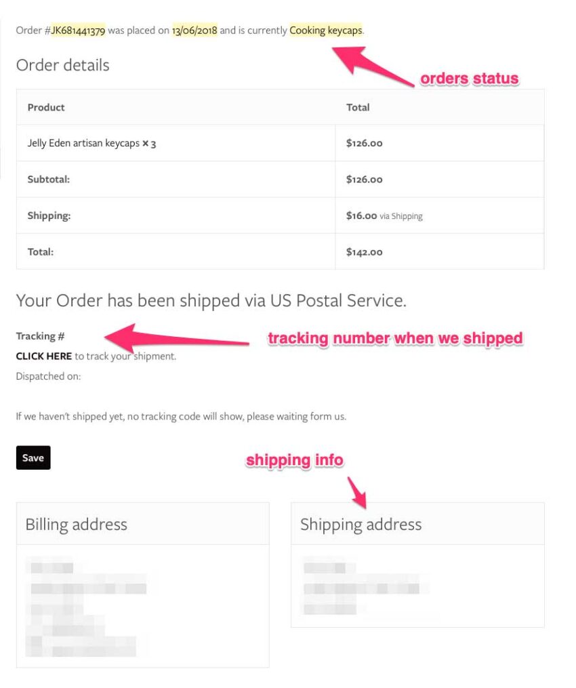576x688 pixels.
Task: Click the Shipping address heading
Action: [361, 525]
